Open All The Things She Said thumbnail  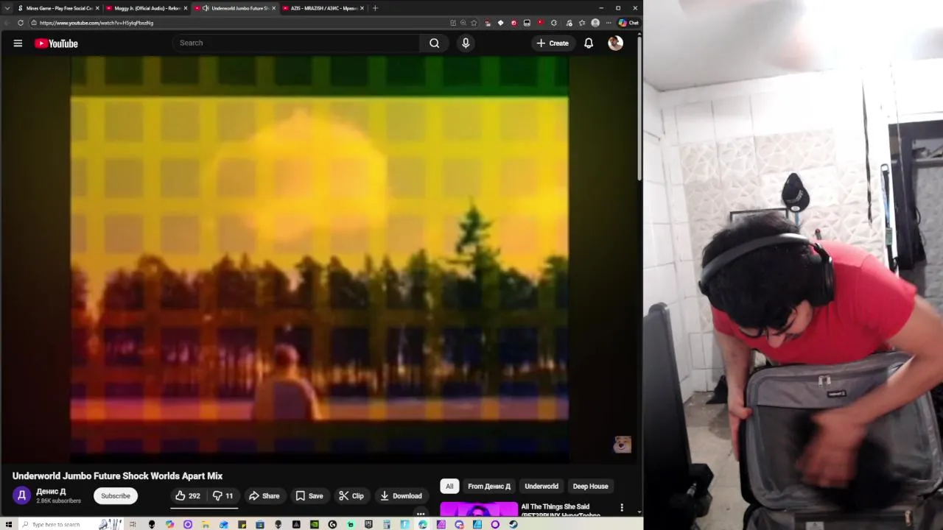479,509
